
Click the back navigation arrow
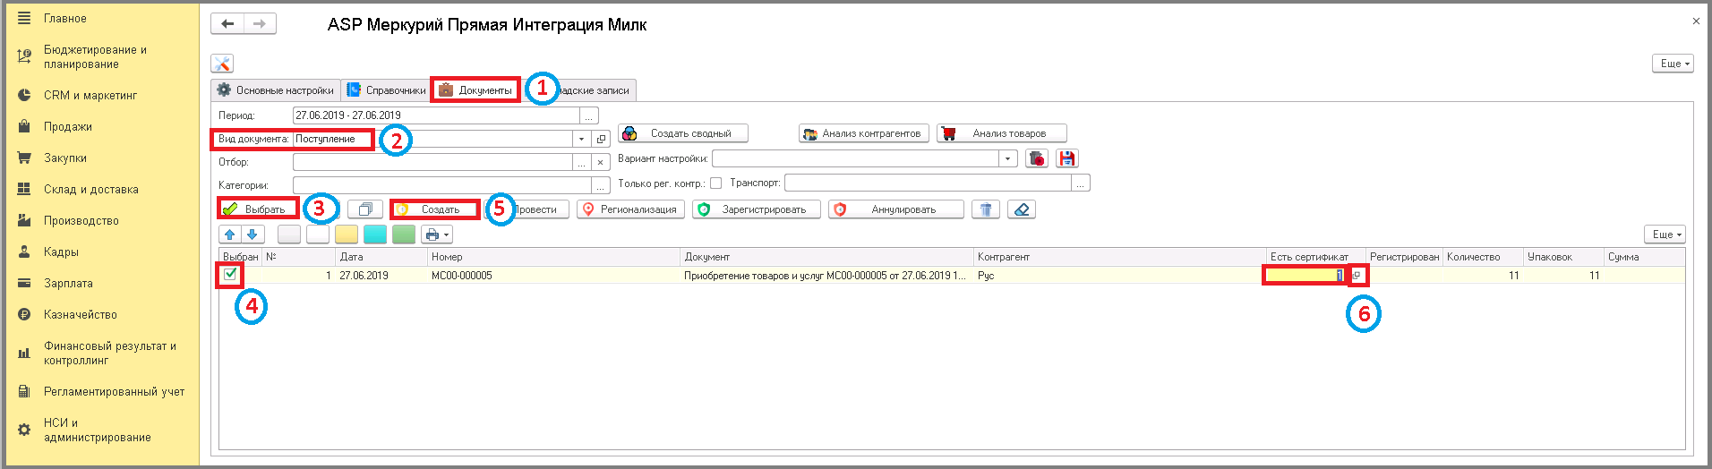(227, 24)
